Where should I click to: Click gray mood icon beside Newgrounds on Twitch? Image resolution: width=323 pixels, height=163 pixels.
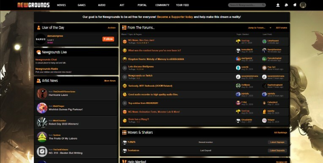click(125, 77)
